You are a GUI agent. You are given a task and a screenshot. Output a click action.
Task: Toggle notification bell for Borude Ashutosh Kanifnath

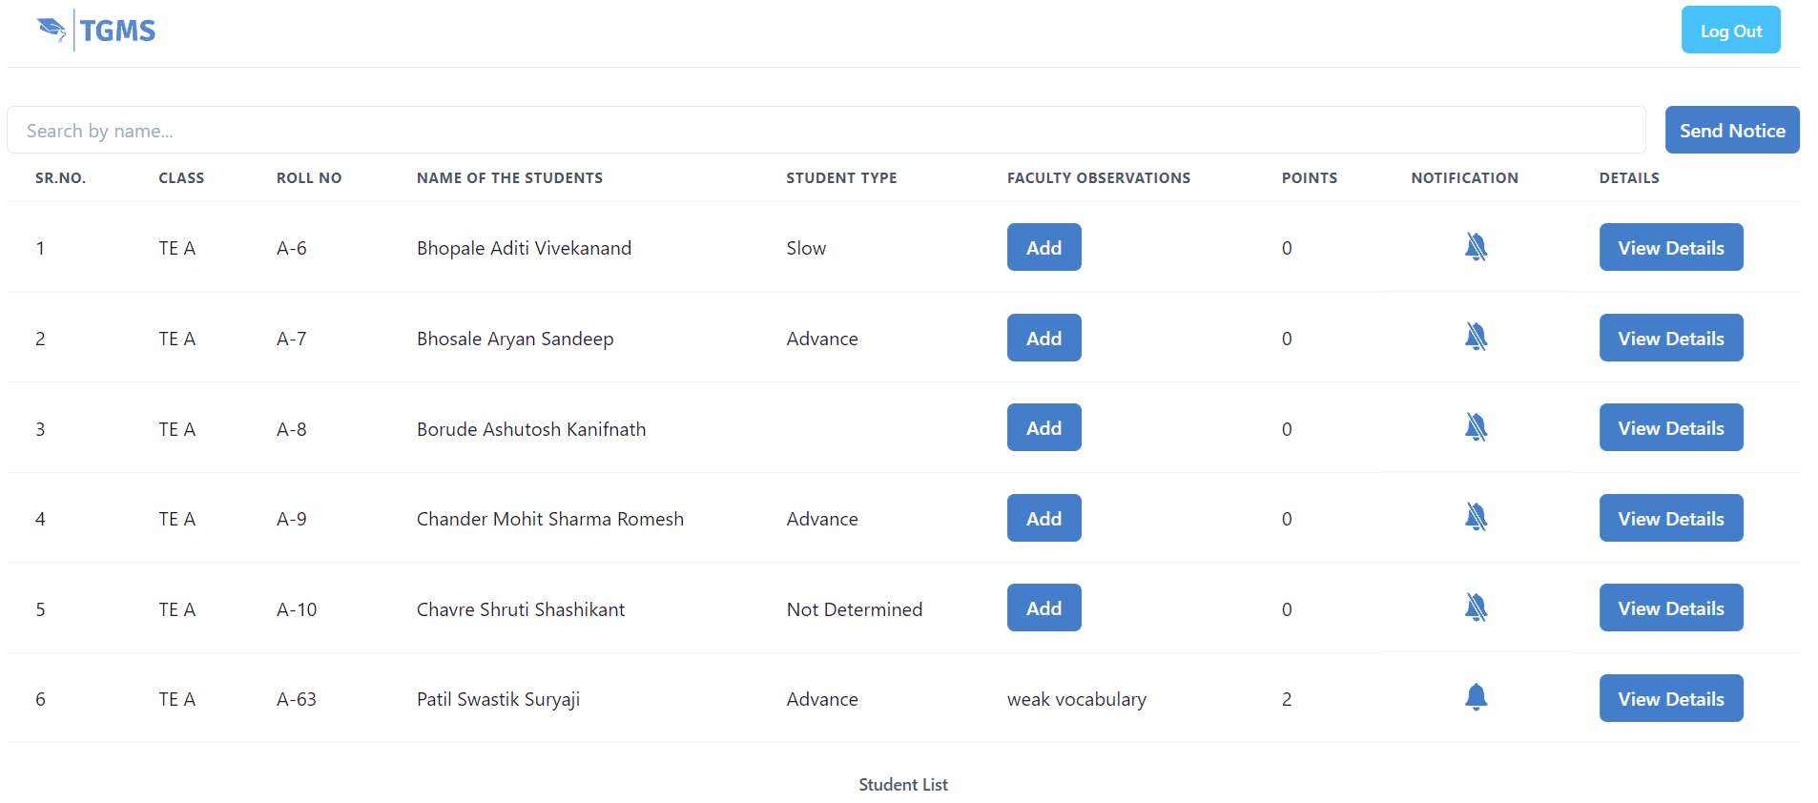pos(1476,427)
